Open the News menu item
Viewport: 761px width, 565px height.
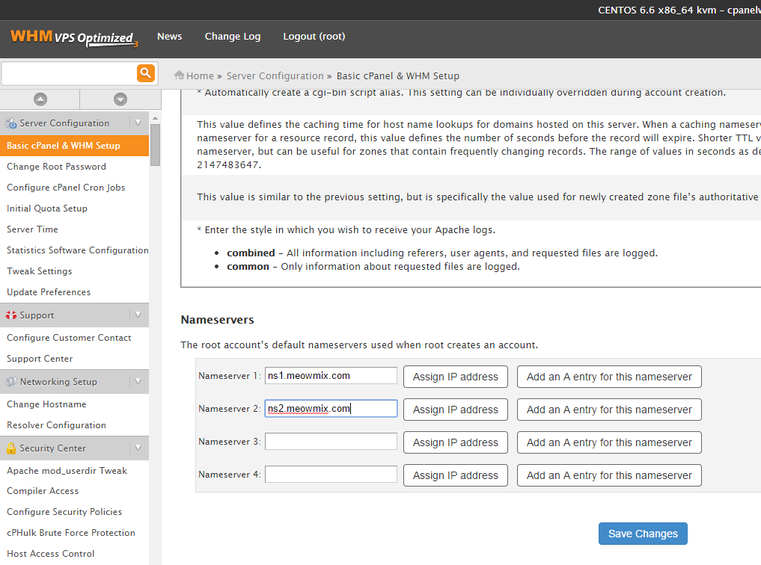[169, 37]
